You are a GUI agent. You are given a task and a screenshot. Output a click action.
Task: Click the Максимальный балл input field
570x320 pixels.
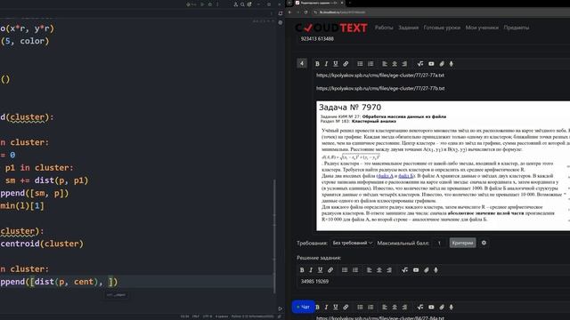click(439, 243)
